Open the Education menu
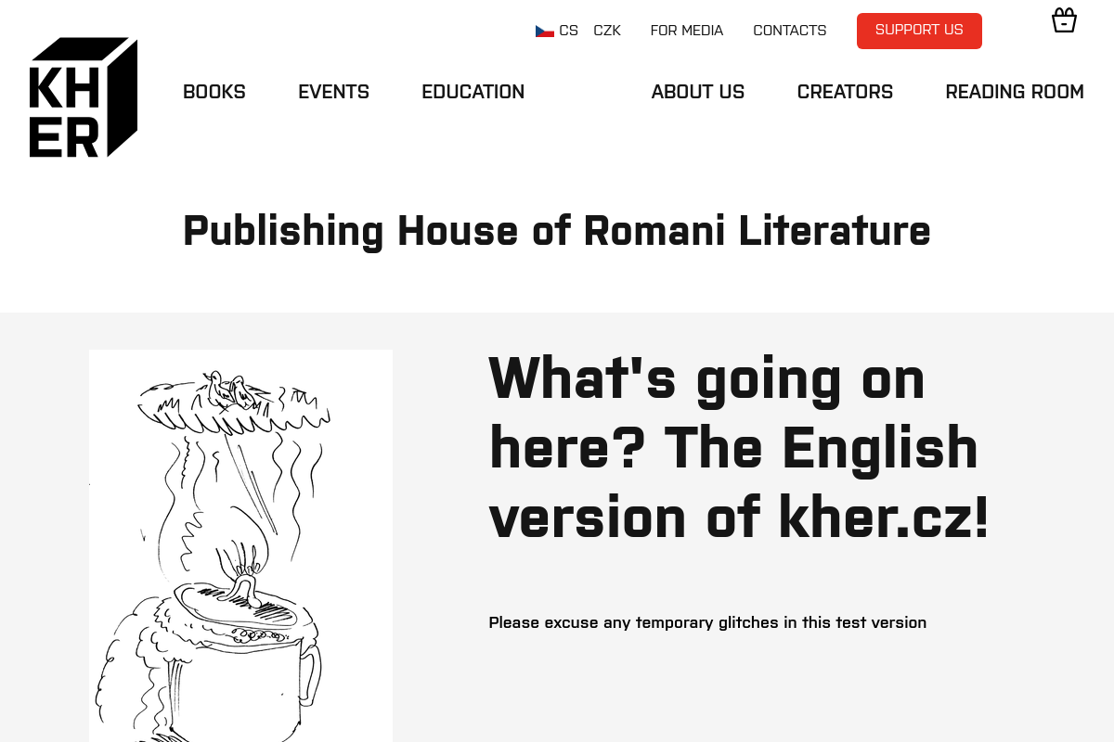1114x742 pixels. pos(473,92)
